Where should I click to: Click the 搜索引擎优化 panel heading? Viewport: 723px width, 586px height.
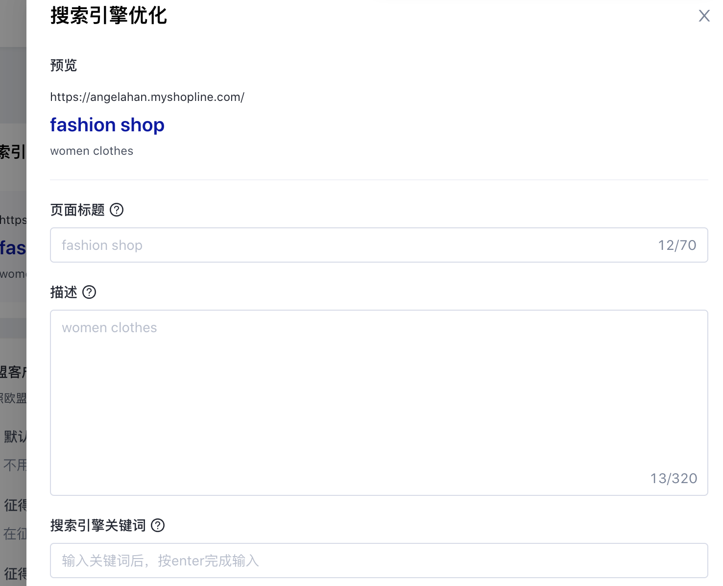pos(109,16)
